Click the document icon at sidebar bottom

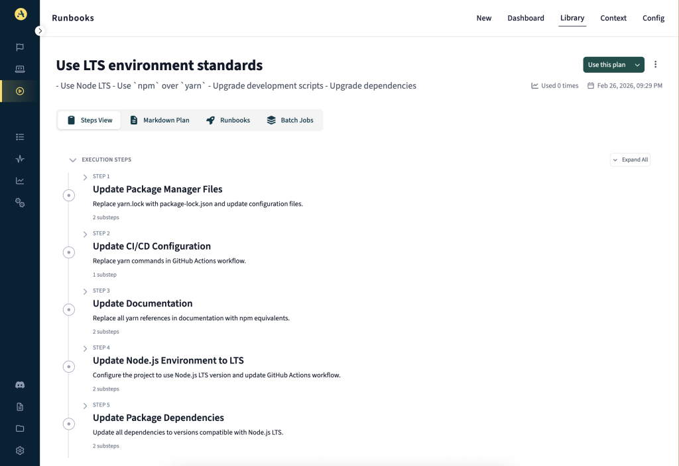click(x=19, y=406)
